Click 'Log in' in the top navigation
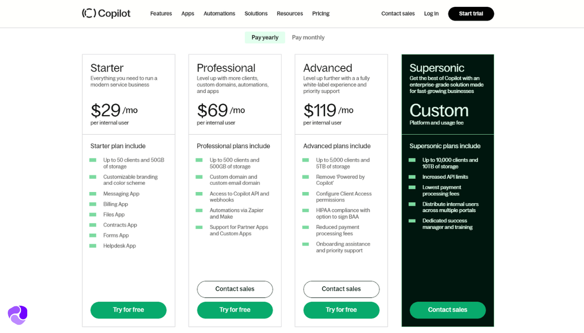584x333 pixels. (x=431, y=14)
